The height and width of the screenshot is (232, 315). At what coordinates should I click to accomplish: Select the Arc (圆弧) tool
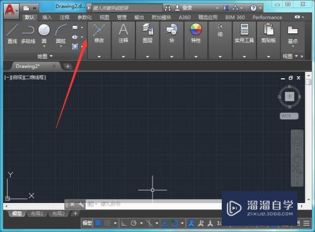(60, 33)
